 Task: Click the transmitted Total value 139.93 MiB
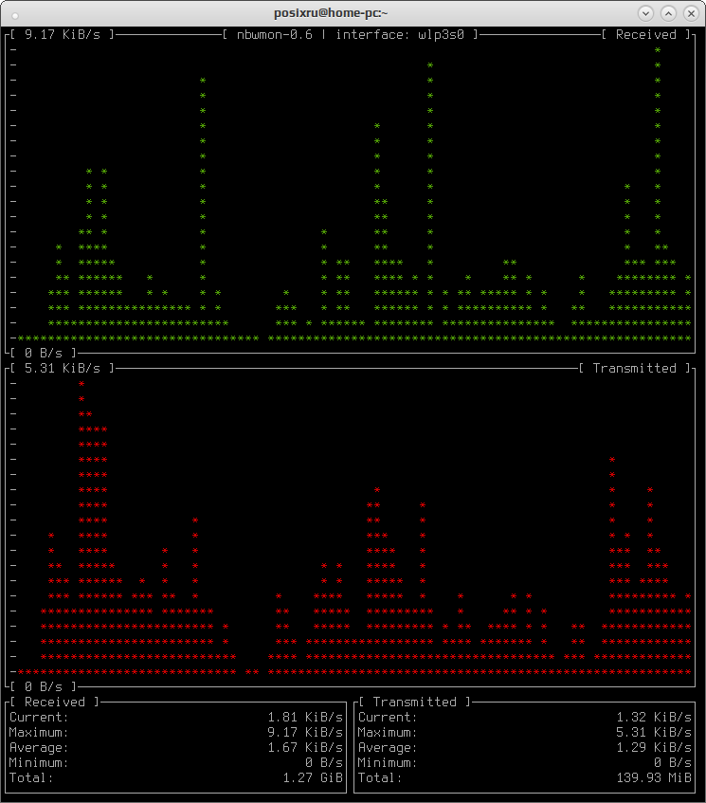[x=654, y=778]
